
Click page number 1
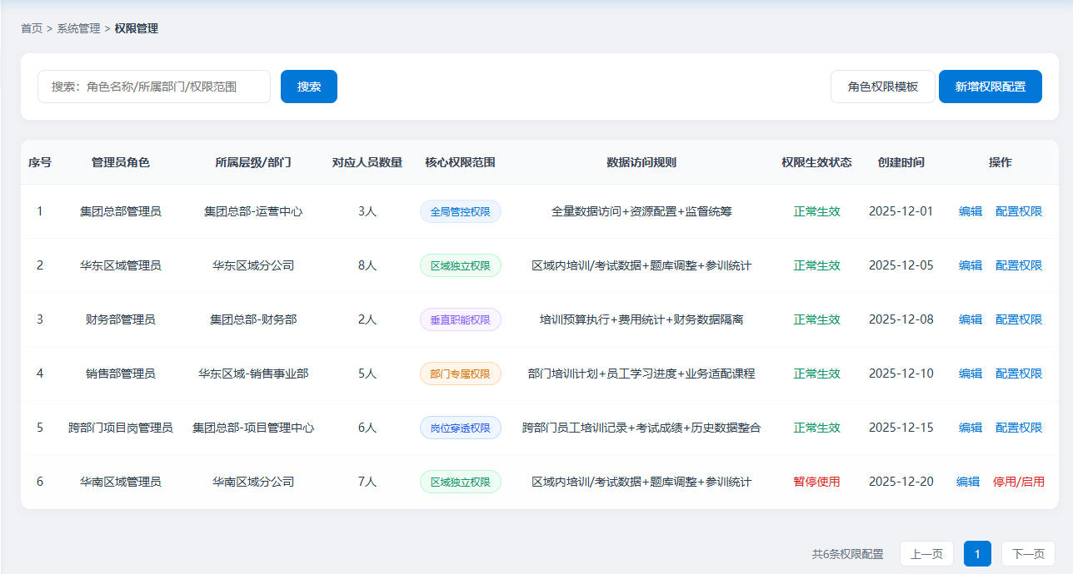coord(977,554)
